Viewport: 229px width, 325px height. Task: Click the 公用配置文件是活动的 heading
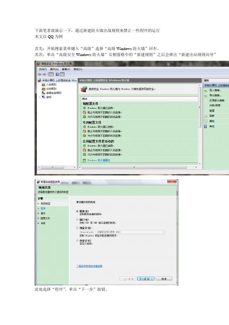pyautogui.click(x=98, y=141)
